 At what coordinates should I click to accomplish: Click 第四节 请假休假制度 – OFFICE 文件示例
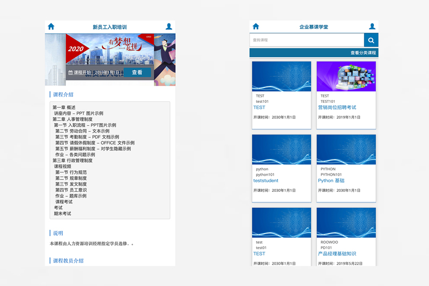[x=95, y=143]
